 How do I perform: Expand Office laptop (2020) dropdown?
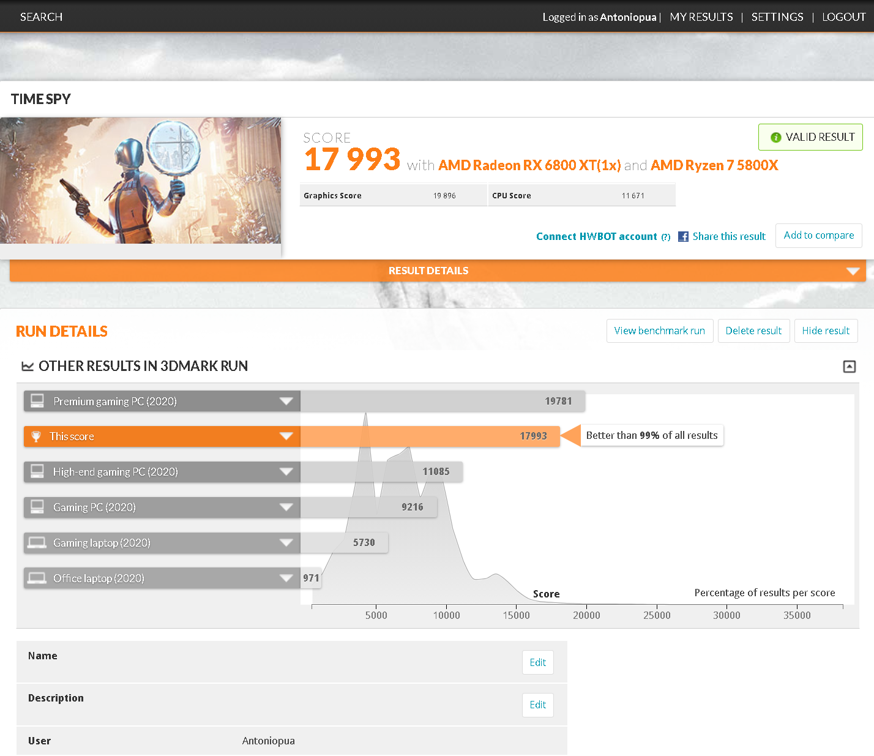pyautogui.click(x=286, y=578)
